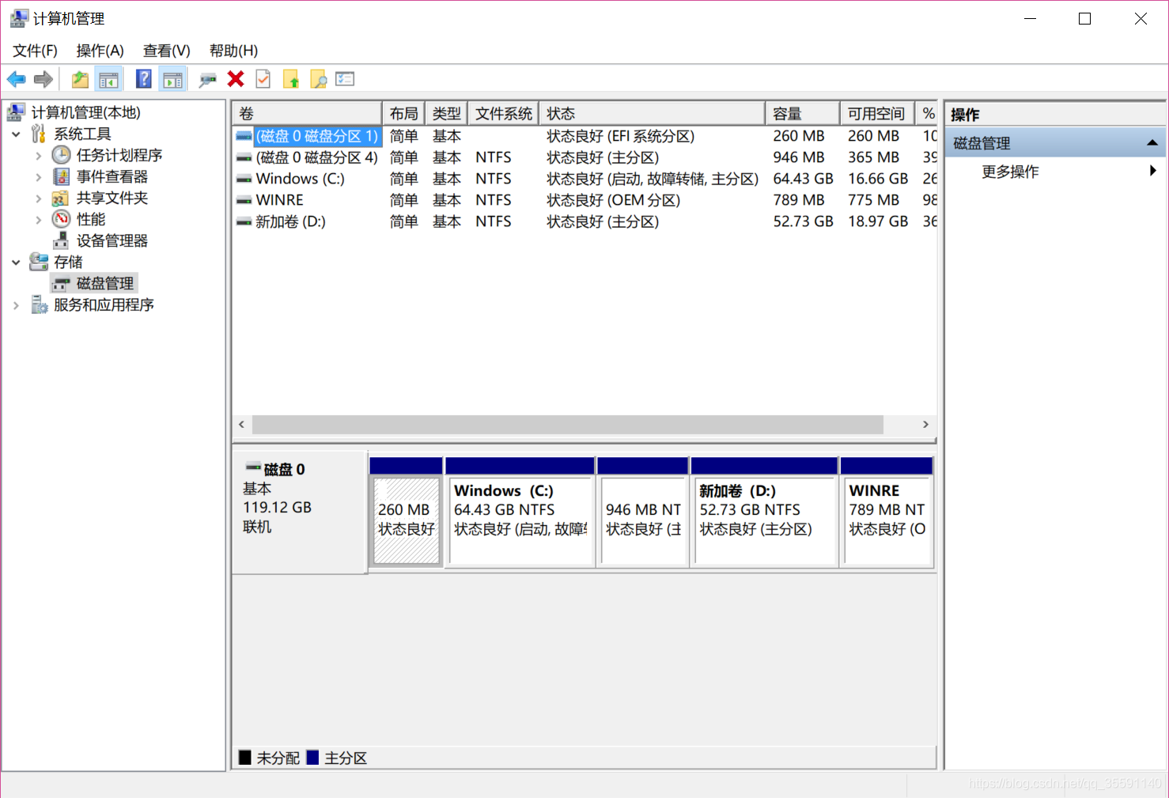Select the Windows (C:) volume row

tap(584, 179)
